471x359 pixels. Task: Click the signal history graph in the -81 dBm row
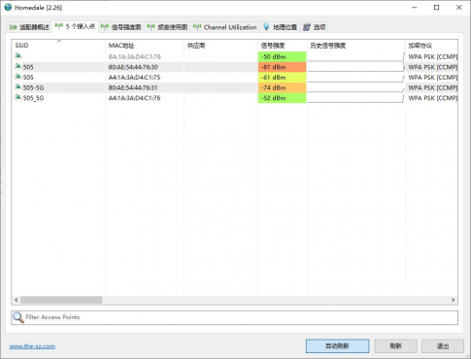(x=355, y=67)
